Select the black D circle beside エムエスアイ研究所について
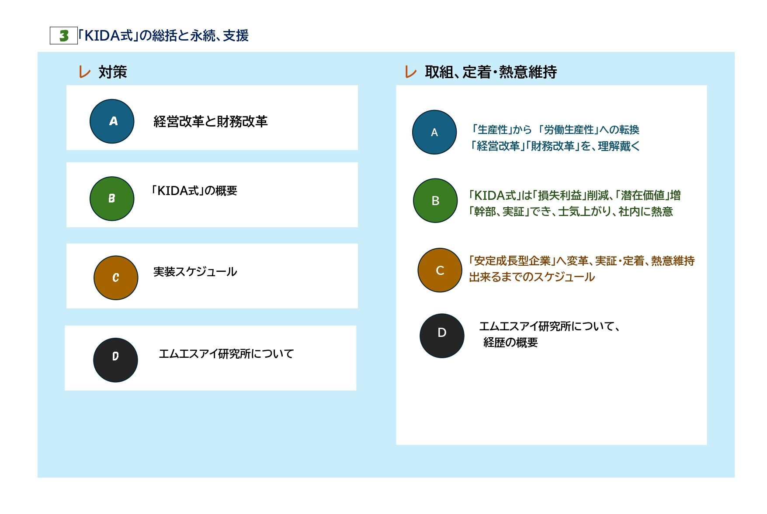Viewport: 767px width, 514px height. [x=115, y=360]
